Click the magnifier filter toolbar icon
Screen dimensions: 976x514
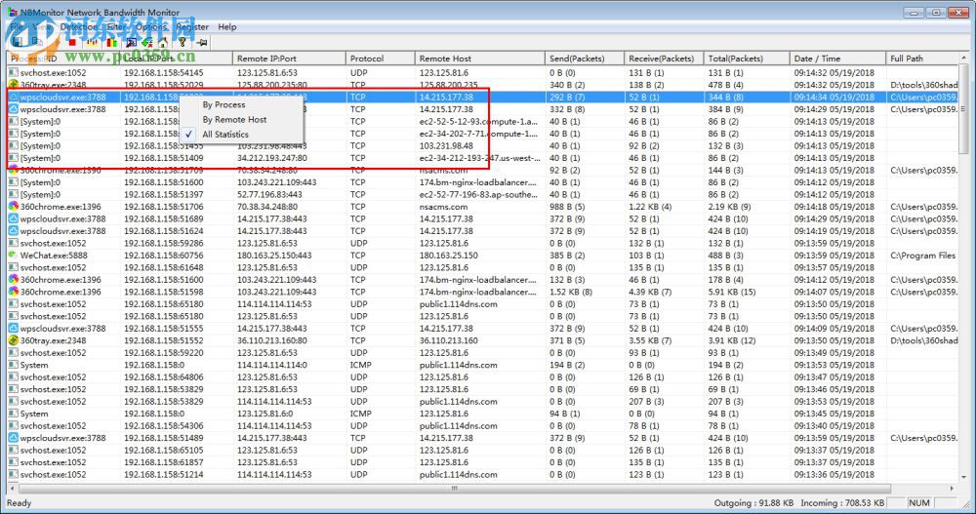[x=131, y=42]
